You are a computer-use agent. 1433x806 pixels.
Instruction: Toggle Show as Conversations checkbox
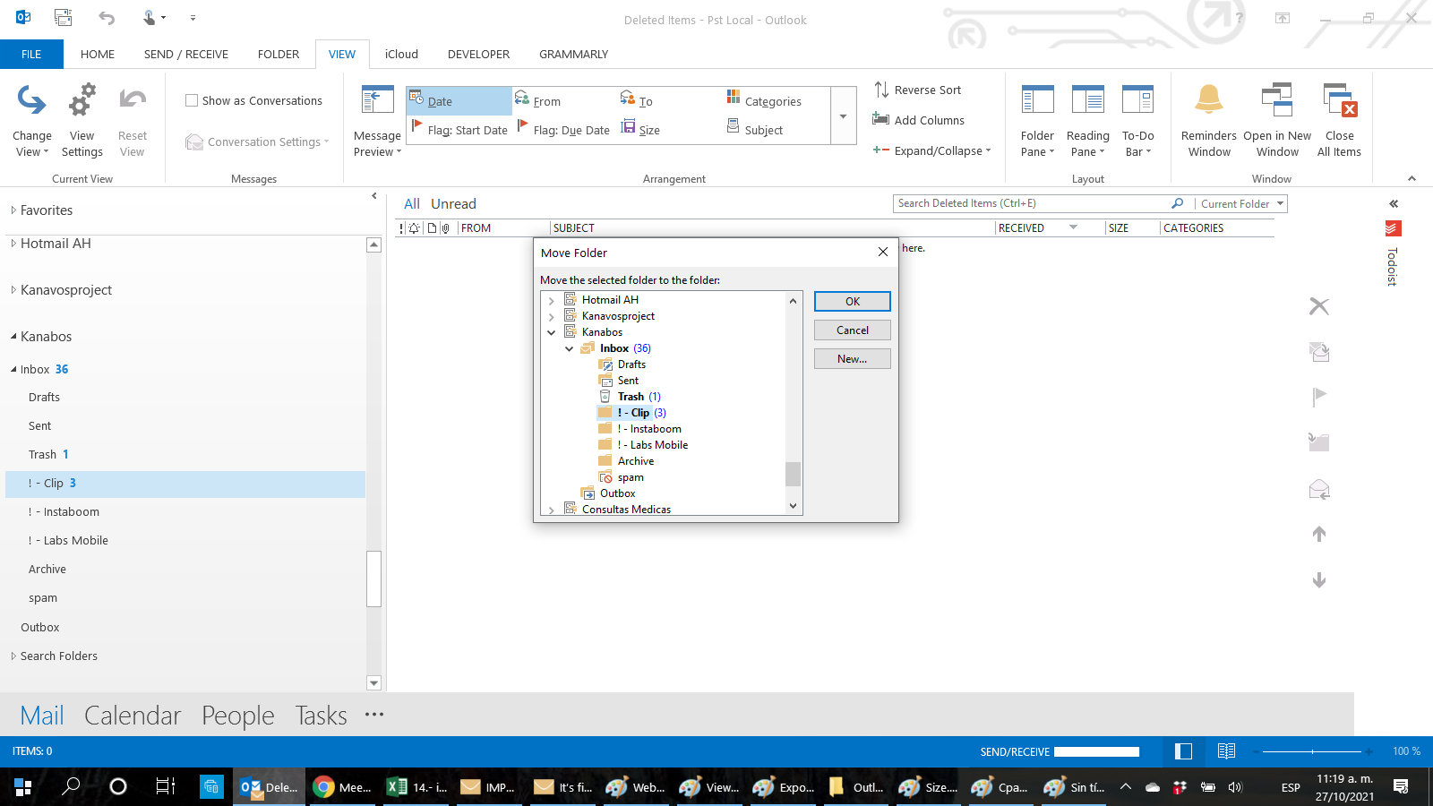tap(192, 100)
